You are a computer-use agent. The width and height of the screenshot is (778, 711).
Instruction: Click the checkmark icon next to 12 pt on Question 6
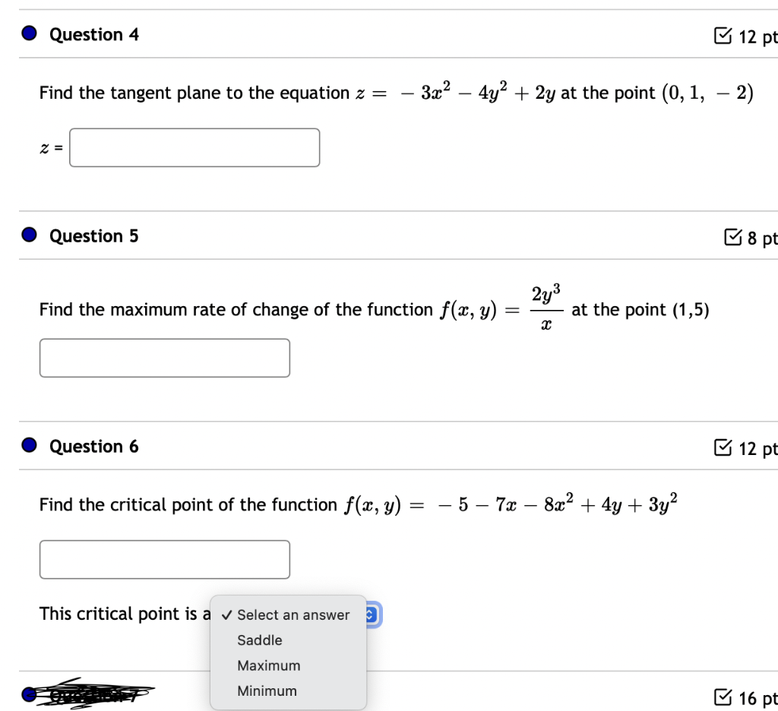(x=722, y=447)
